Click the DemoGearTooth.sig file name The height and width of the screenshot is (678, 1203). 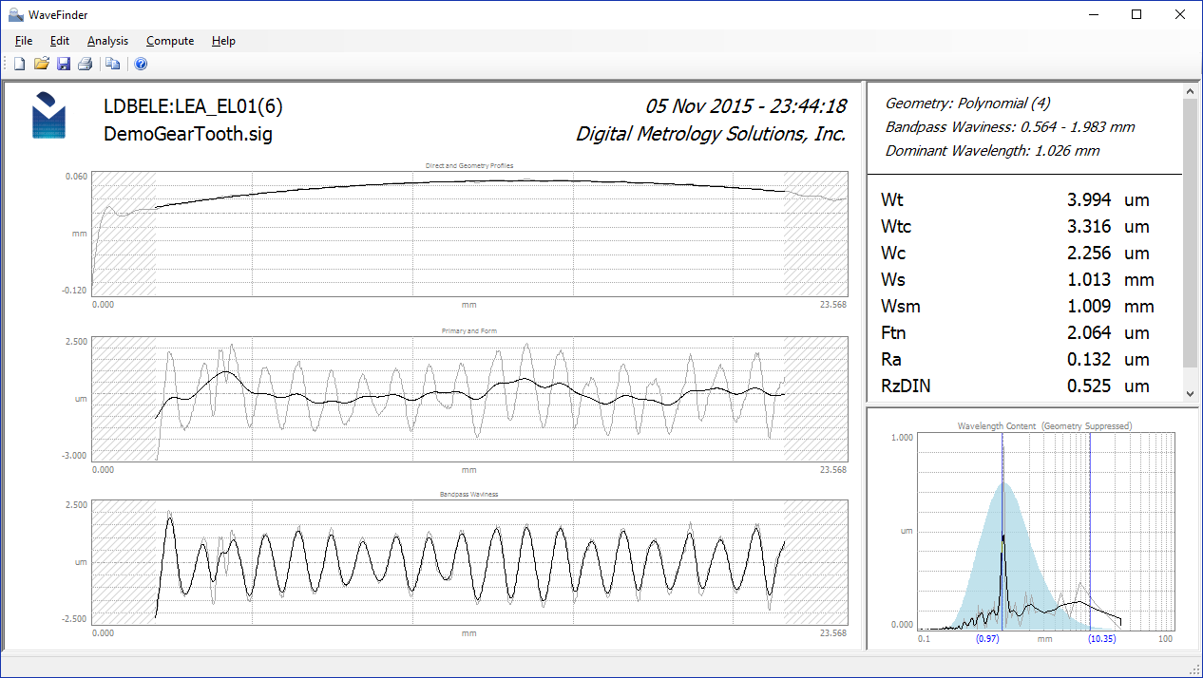(x=188, y=134)
